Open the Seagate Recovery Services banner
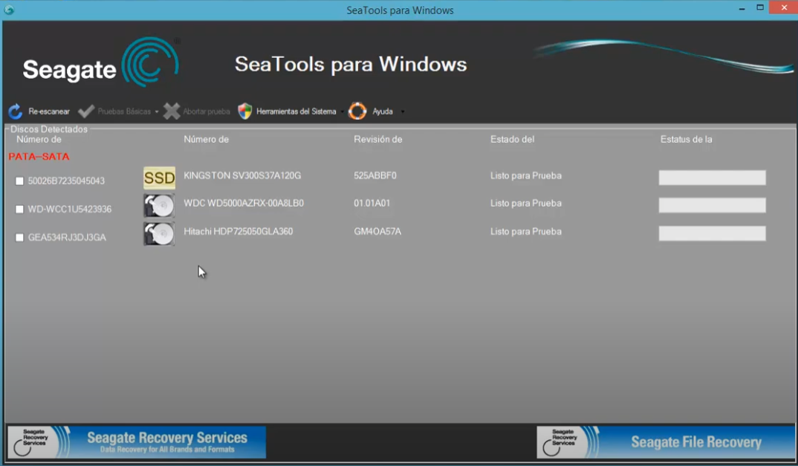The height and width of the screenshot is (466, 798). (137, 442)
